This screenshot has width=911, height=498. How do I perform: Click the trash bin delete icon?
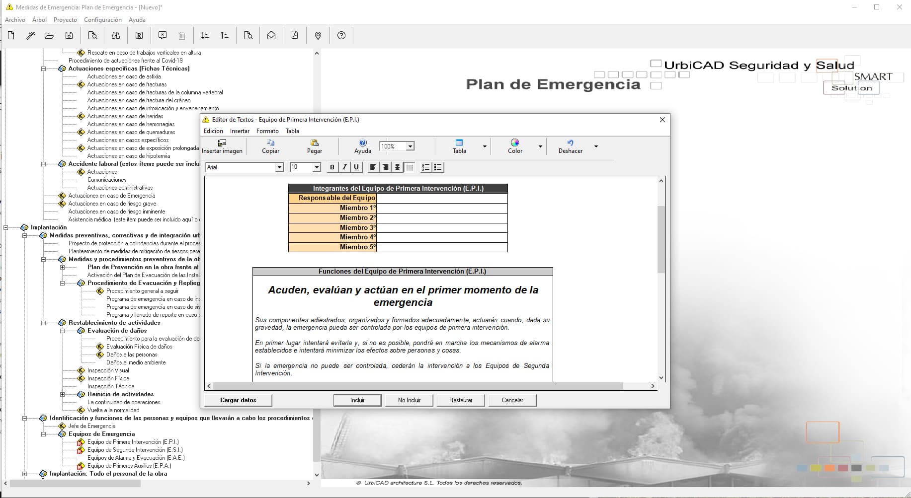coord(182,35)
